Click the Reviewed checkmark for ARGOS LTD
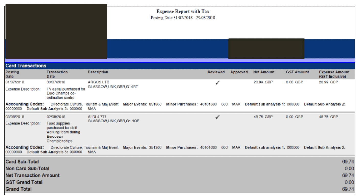Image resolution: width=358 pixels, height=196 pixels. (x=217, y=83)
